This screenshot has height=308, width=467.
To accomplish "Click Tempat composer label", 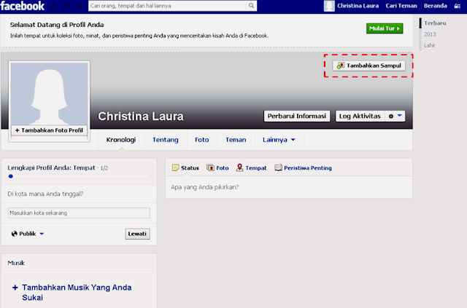I will click(x=256, y=168).
